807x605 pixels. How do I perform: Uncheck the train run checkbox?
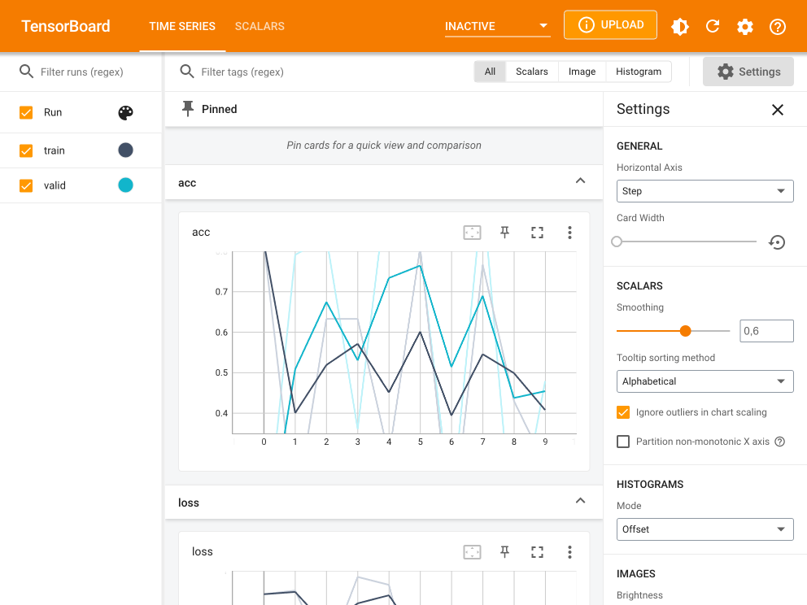(x=26, y=150)
